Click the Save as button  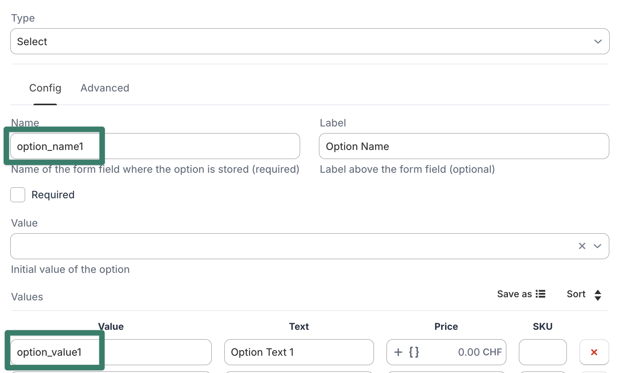pyautogui.click(x=514, y=294)
